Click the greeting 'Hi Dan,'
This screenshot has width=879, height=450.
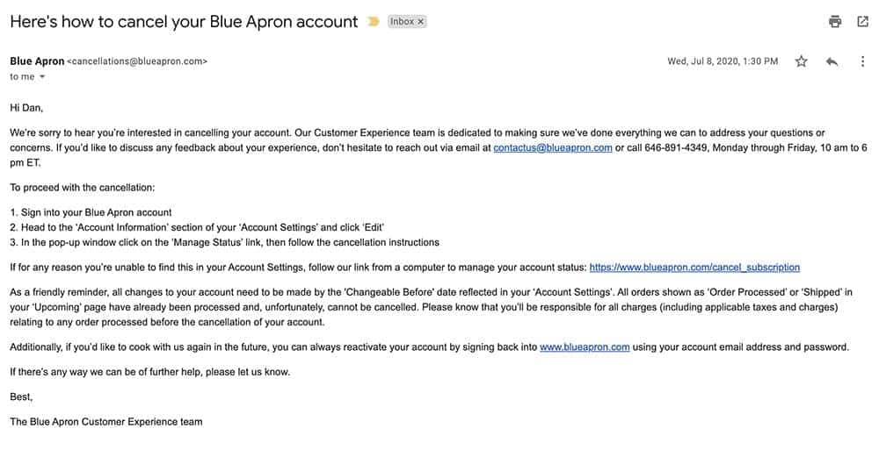[x=26, y=108]
